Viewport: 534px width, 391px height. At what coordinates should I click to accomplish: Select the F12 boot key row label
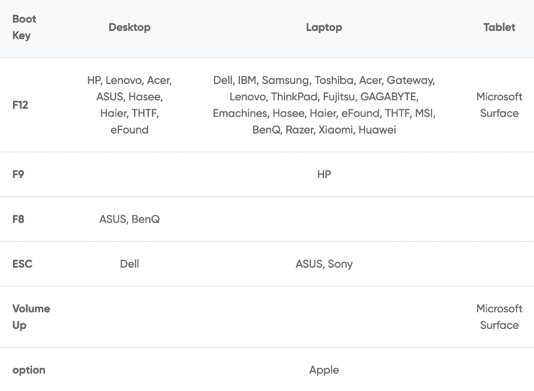pyautogui.click(x=20, y=105)
